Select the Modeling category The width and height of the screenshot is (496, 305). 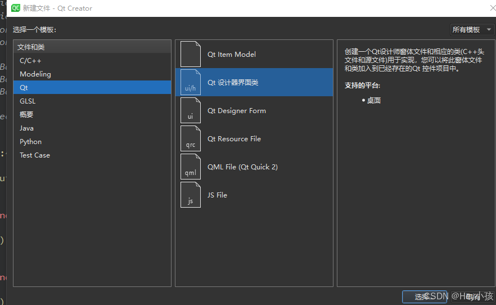[92, 74]
